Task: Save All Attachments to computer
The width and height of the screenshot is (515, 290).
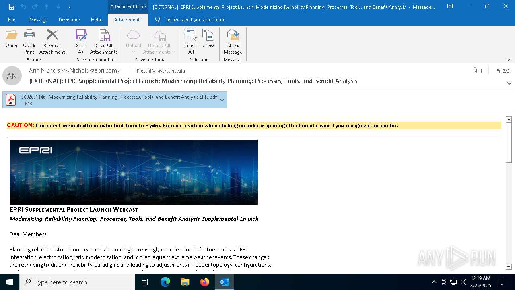Action: pos(104,42)
